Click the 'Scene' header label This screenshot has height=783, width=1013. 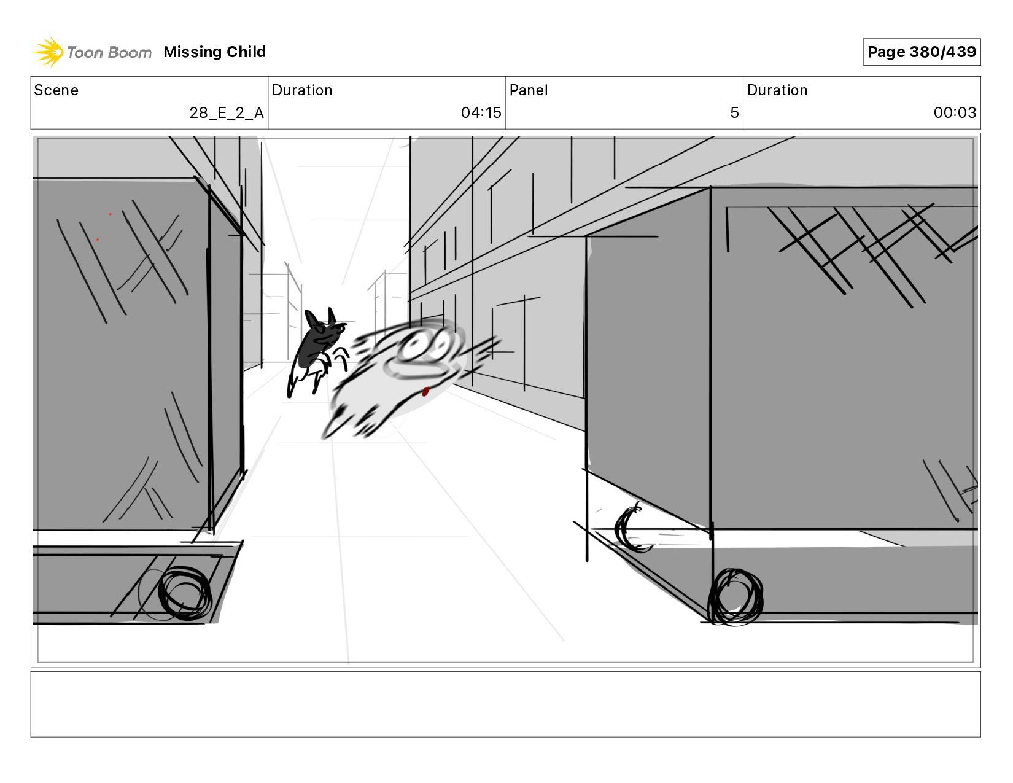coord(56,90)
